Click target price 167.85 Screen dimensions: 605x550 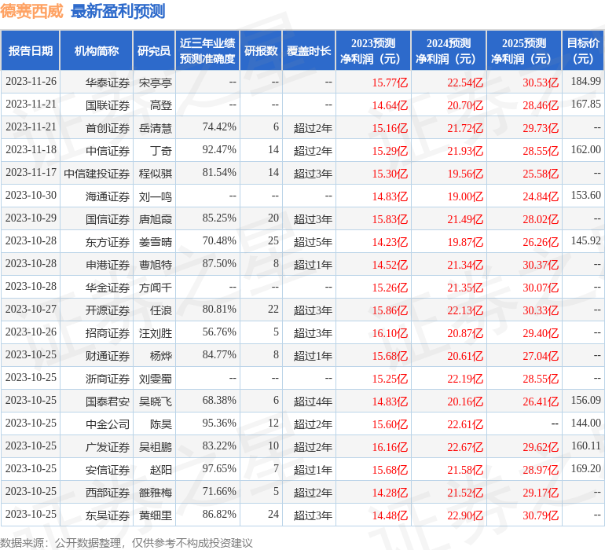[x=585, y=104]
